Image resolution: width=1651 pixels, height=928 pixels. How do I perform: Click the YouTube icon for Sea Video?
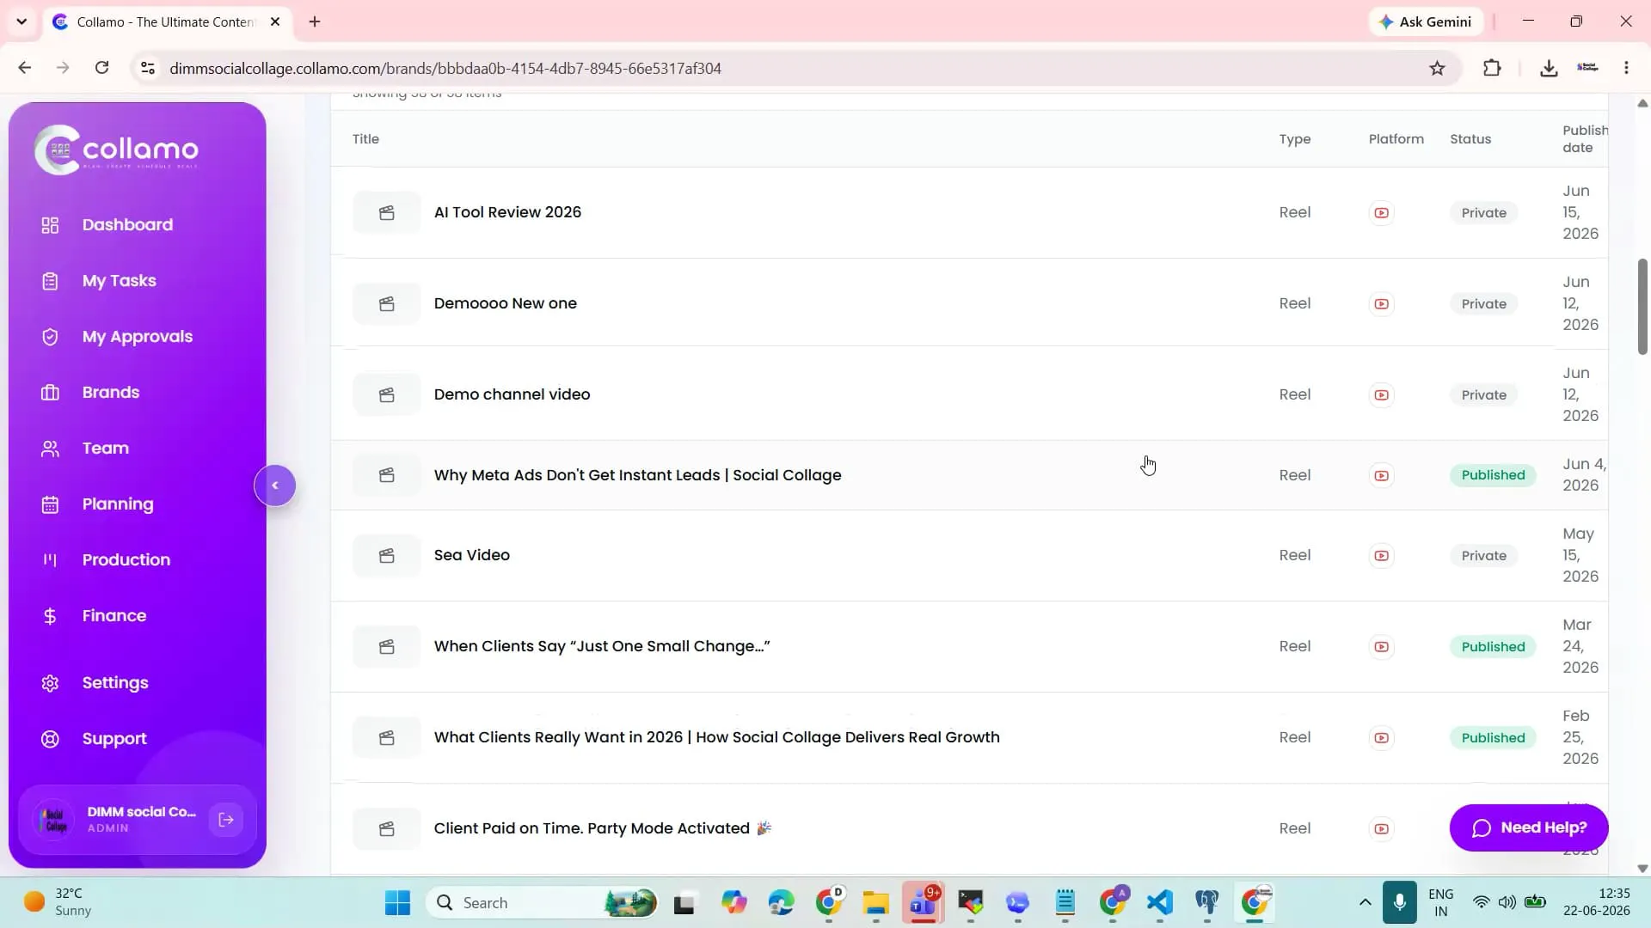coord(1381,555)
